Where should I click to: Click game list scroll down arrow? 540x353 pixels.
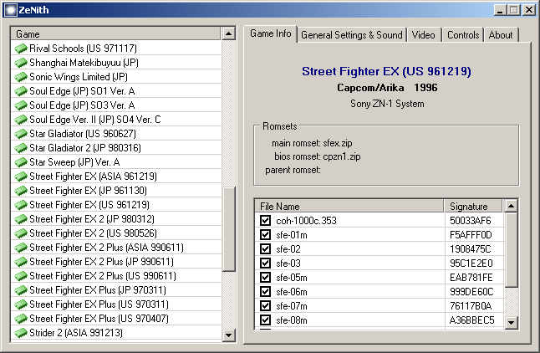[x=229, y=335]
